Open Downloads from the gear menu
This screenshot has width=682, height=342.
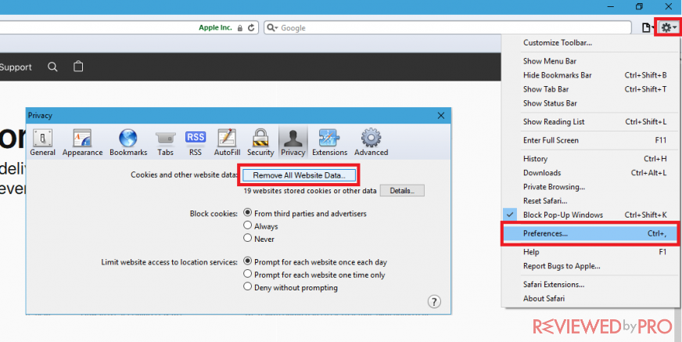(590, 173)
